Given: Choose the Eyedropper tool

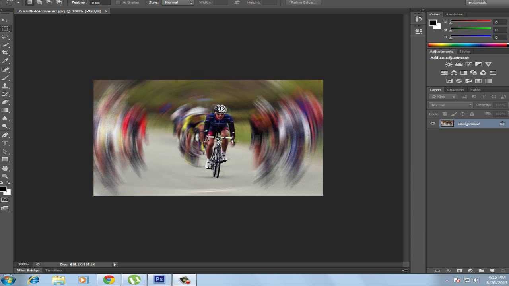Looking at the screenshot, I should (5, 61).
